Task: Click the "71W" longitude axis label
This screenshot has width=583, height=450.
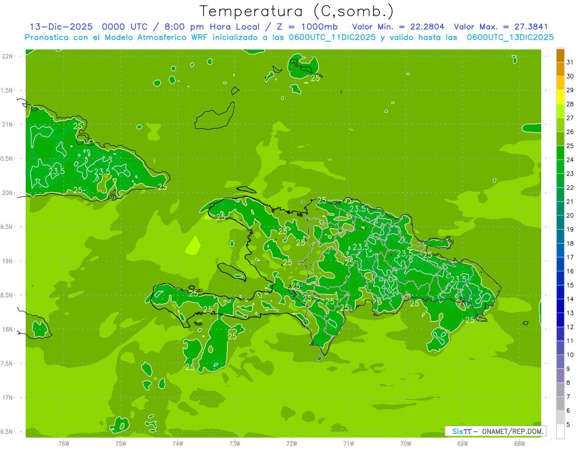Action: point(348,444)
